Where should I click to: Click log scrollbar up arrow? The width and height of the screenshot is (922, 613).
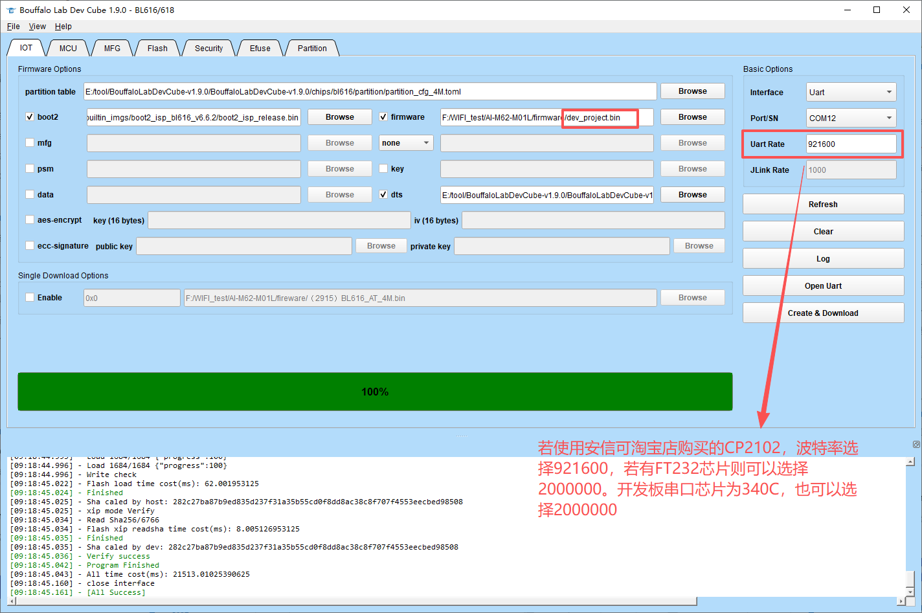(x=910, y=462)
